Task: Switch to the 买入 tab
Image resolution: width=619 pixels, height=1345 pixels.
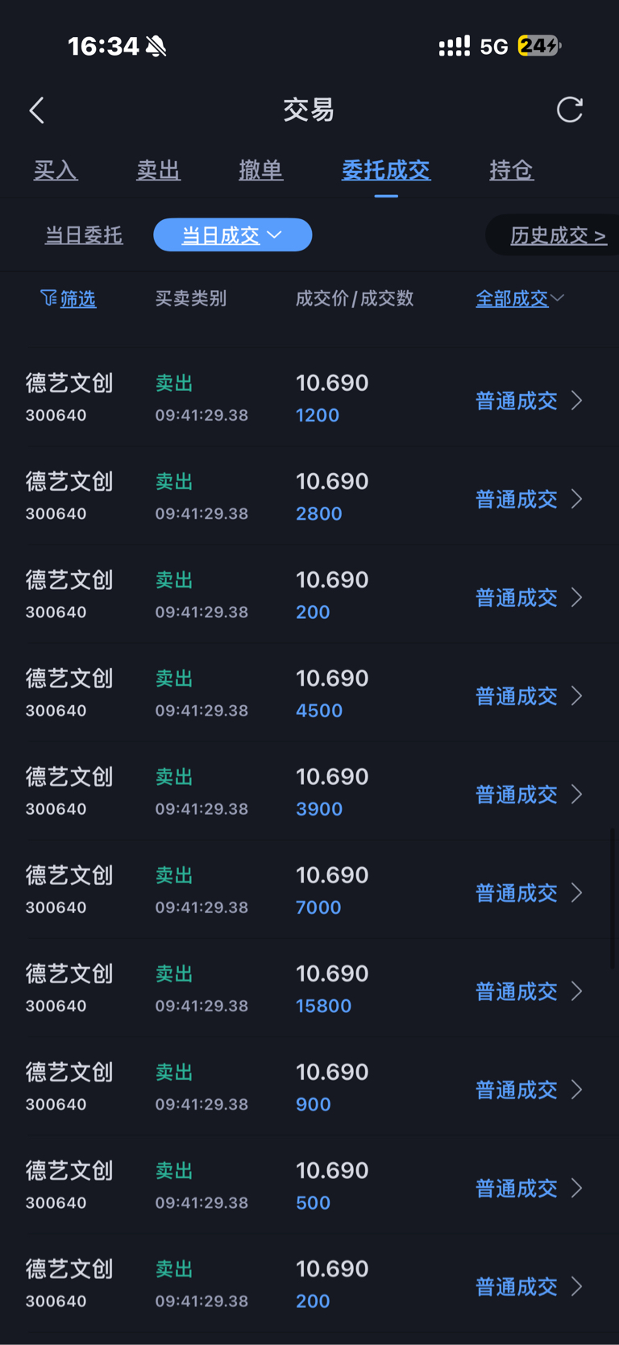Action: 56,170
